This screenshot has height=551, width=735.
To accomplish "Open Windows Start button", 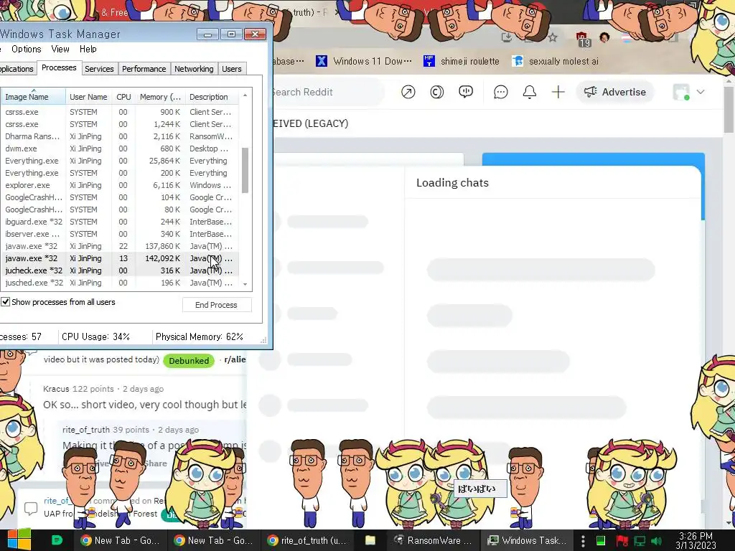I will pyautogui.click(x=19, y=540).
